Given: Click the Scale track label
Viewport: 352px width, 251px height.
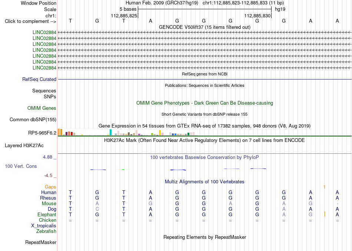Looking at the screenshot, I should 50,9.
